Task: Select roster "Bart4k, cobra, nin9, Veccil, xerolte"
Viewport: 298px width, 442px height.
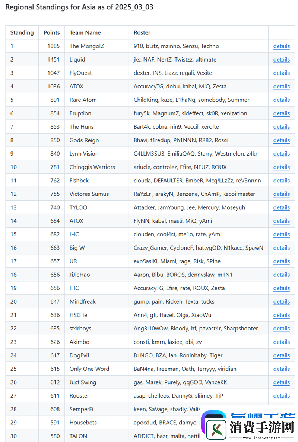Action: click(176, 127)
